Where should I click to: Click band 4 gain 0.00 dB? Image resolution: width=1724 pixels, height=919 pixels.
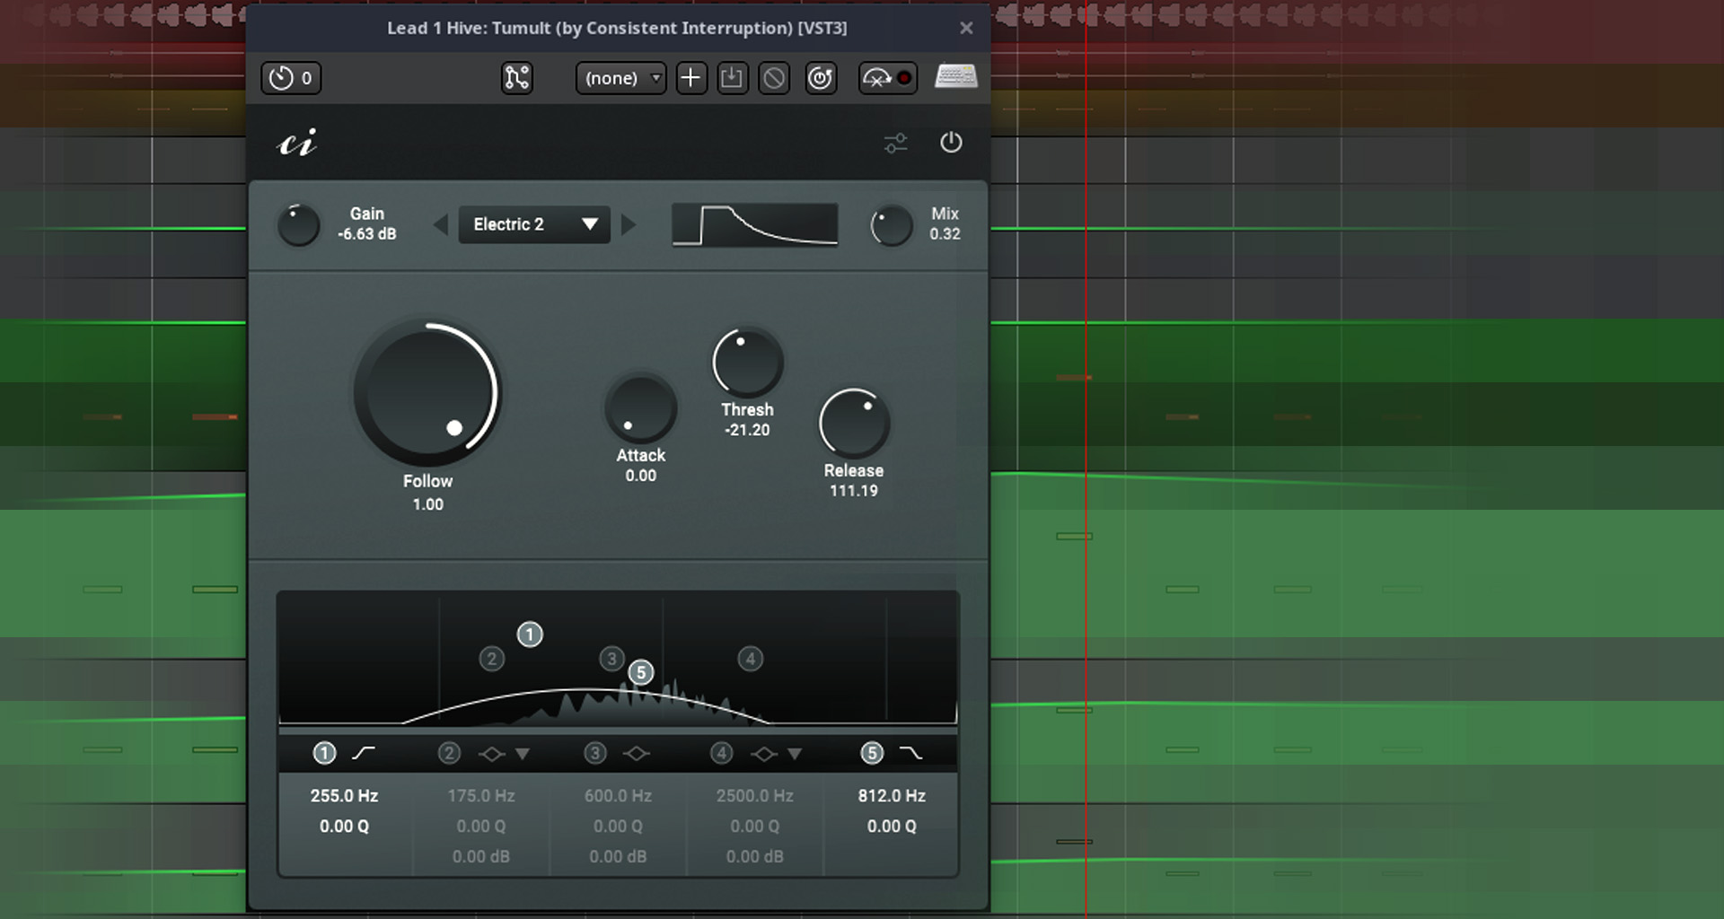pos(755,856)
